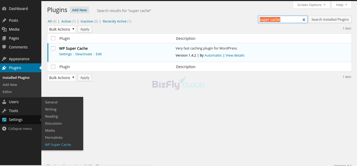Select Add New in the Plugins submenu
Image resolution: width=357 pixels, height=166 pixels.
click(x=10, y=85)
